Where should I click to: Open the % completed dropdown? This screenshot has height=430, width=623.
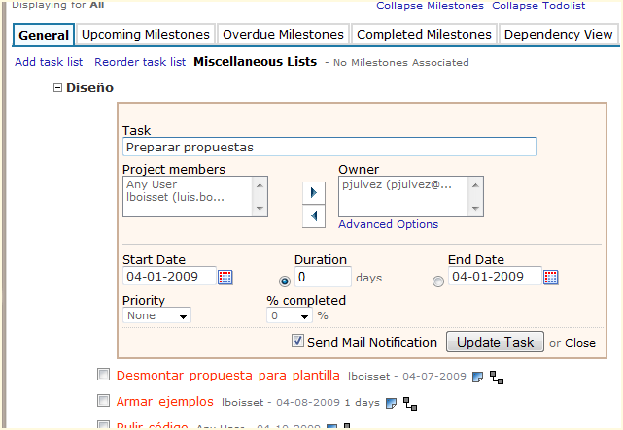point(290,315)
